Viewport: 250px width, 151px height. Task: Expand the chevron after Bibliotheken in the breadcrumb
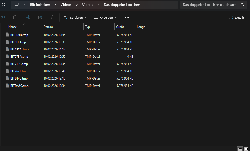(x=55, y=5)
